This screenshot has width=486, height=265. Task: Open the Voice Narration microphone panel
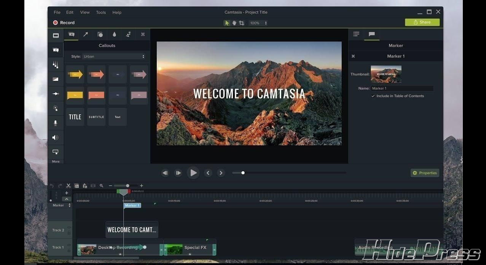(56, 123)
